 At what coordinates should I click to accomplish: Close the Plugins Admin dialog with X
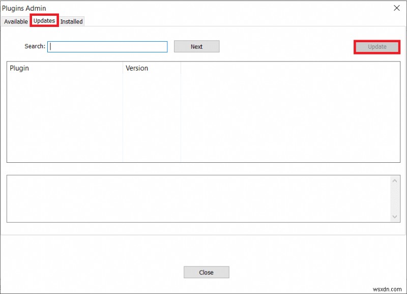[398, 8]
